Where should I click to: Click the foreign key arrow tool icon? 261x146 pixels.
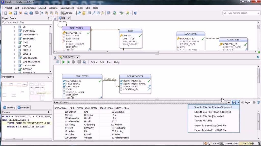(94, 13)
